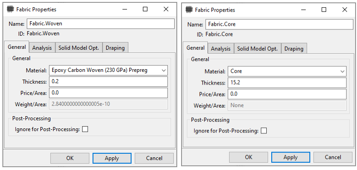Click the Name field containing Fabric.Woven
Viewport: 357px width, 170px height.
[x=101, y=24]
